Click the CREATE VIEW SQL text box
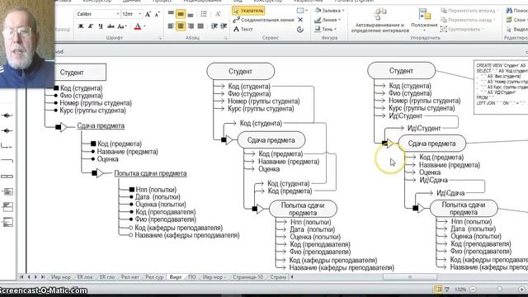This screenshot has height=297, width=528. pyautogui.click(x=501, y=87)
